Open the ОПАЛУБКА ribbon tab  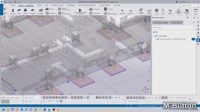117,5
